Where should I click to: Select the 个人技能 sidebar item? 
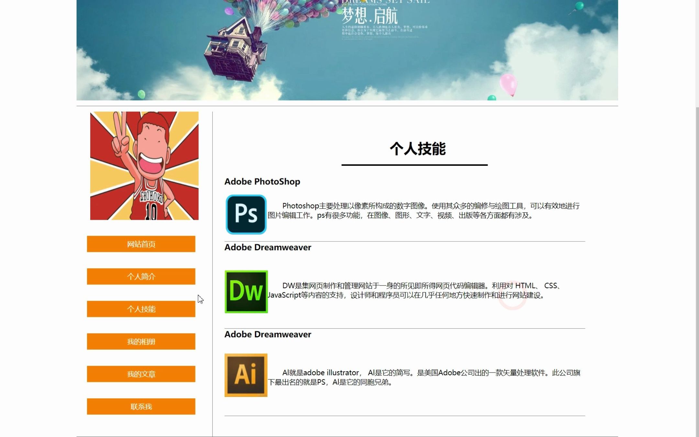point(141,309)
